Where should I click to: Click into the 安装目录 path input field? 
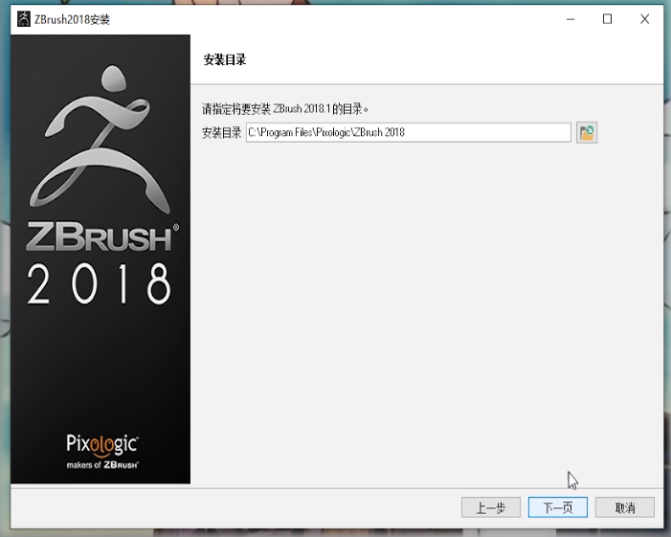409,133
